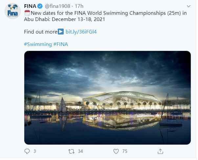
Task: Open the reply comment icon
Action: tap(27, 151)
